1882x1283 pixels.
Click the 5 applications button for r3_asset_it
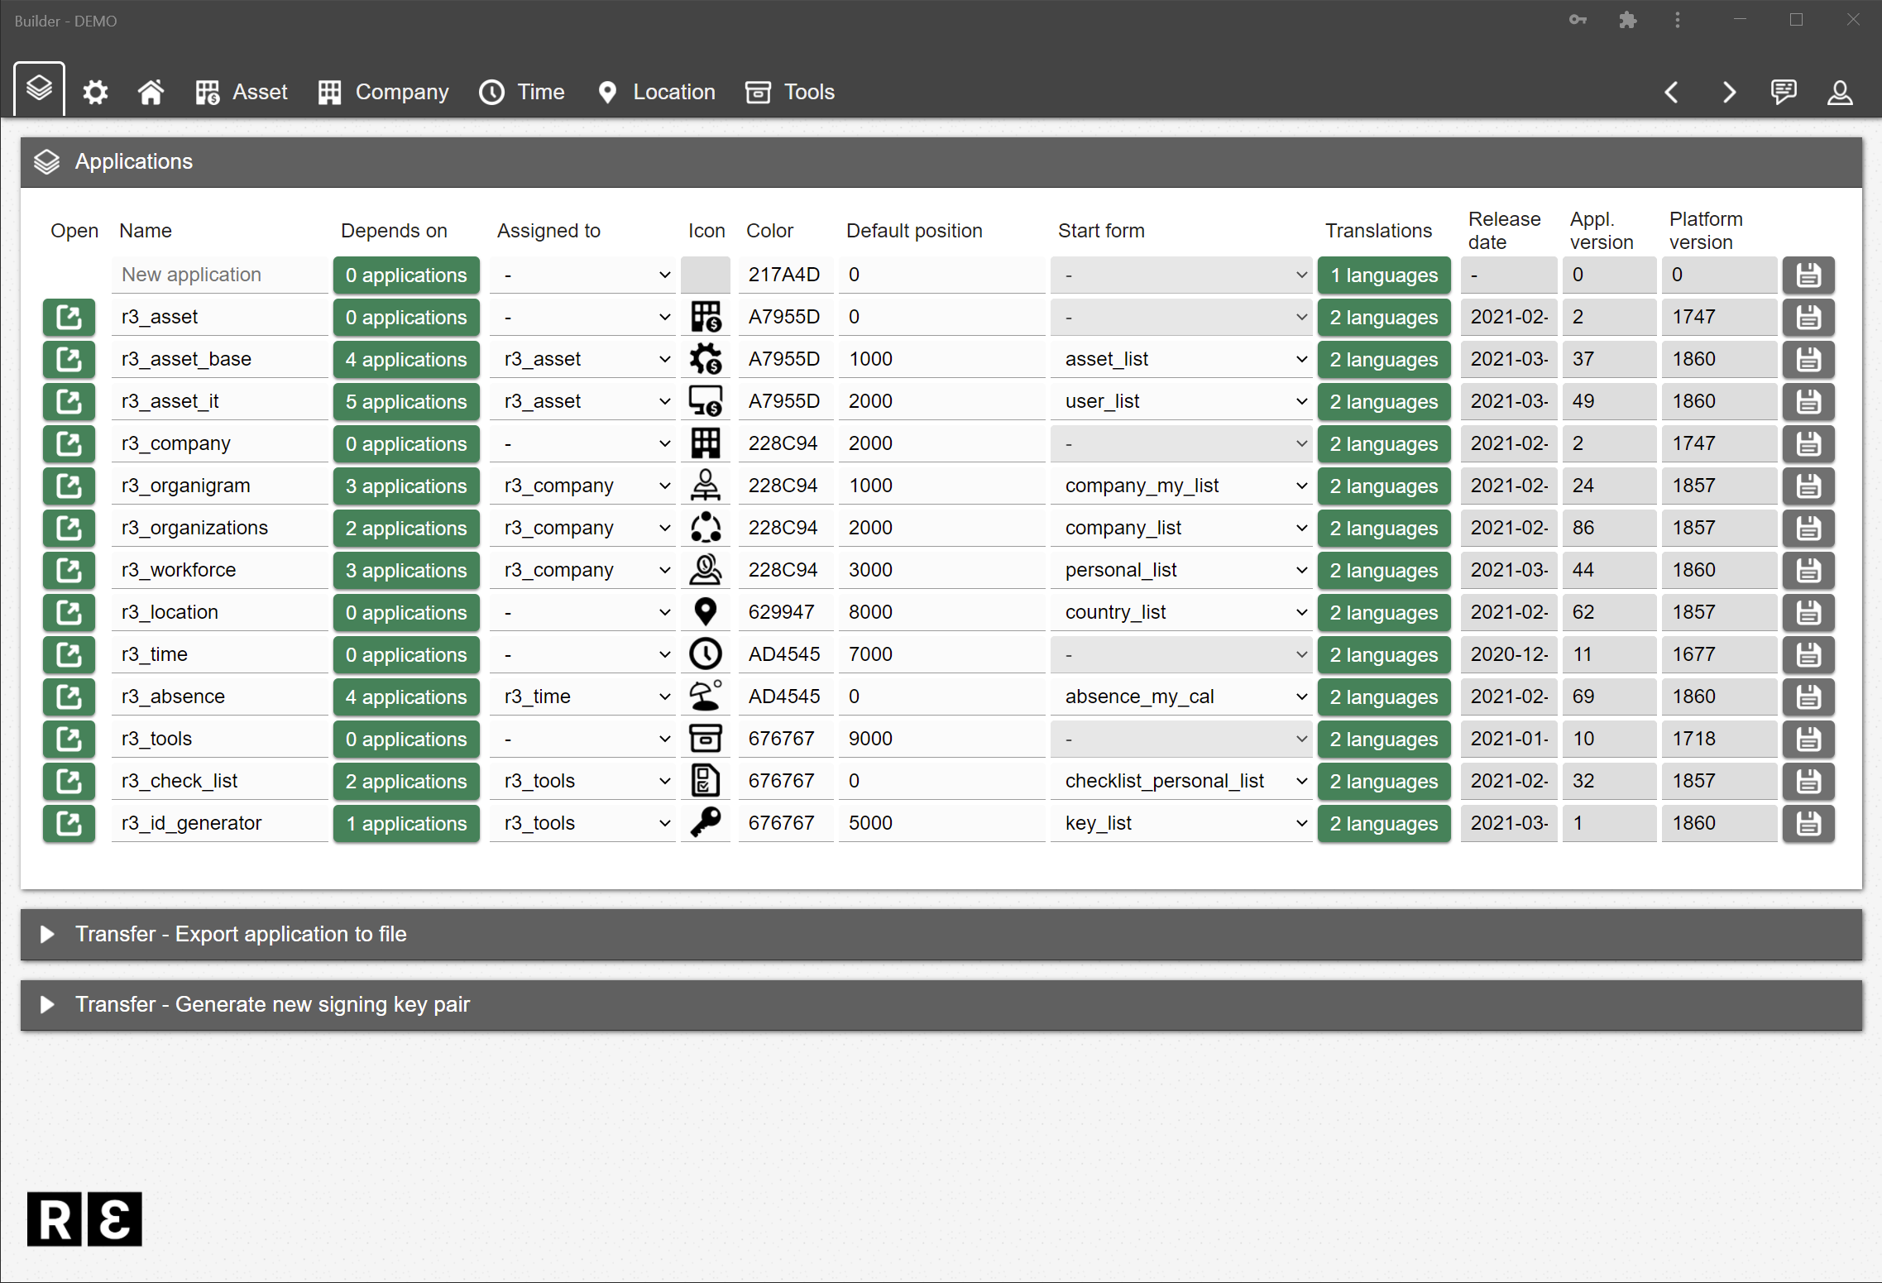[405, 401]
